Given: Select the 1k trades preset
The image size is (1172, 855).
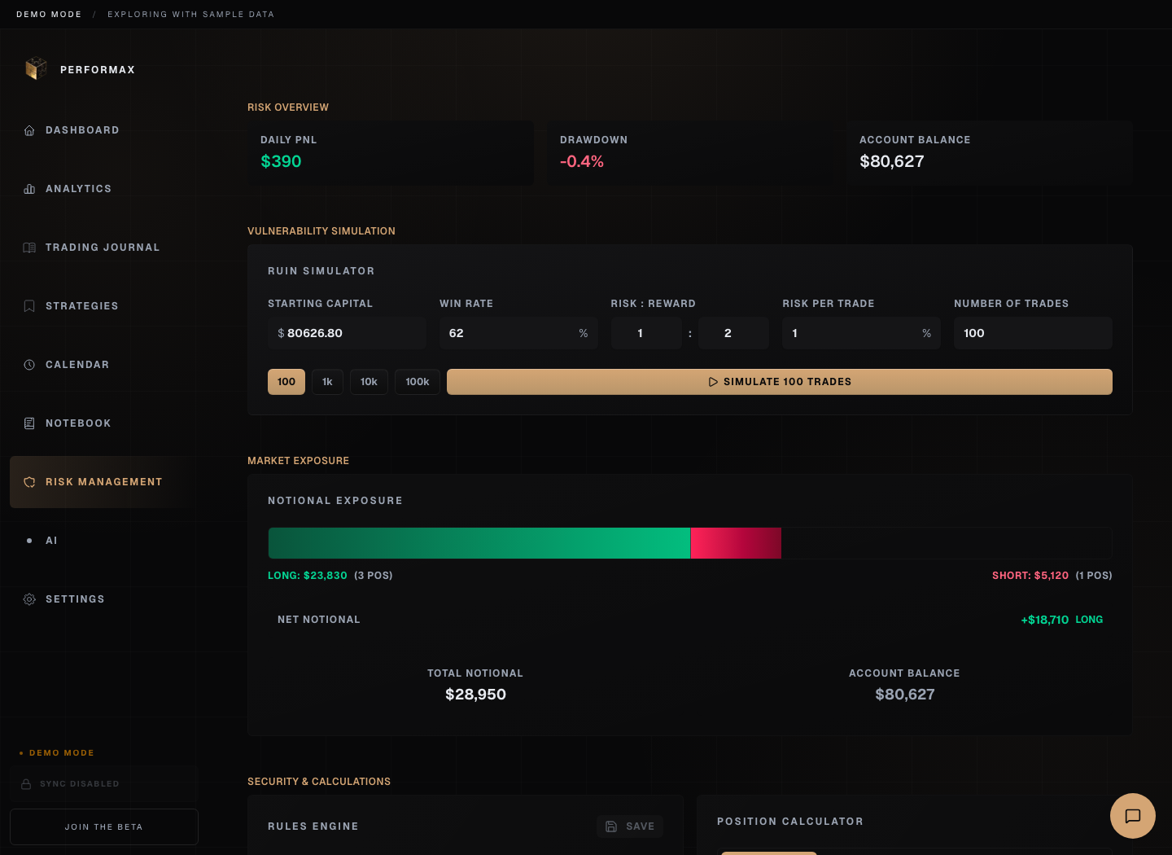Looking at the screenshot, I should (327, 382).
